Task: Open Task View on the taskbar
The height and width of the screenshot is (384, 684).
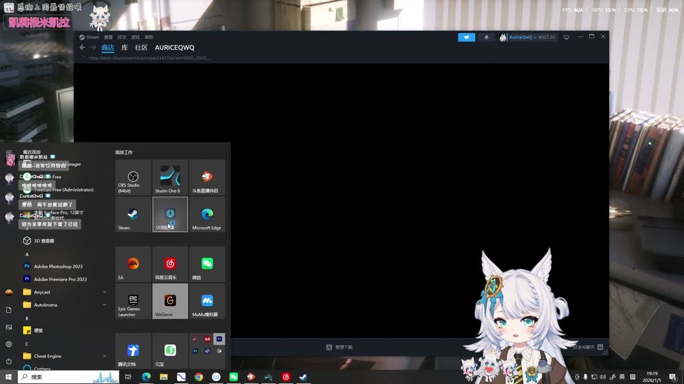Action: [x=128, y=377]
